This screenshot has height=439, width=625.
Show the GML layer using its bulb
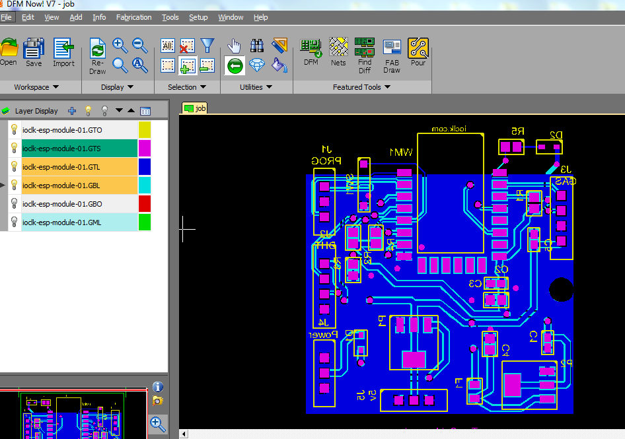coord(14,222)
